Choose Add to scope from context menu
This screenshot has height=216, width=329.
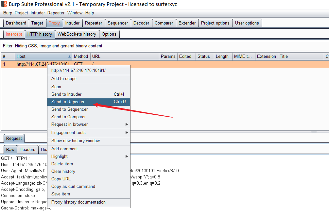coord(89,79)
